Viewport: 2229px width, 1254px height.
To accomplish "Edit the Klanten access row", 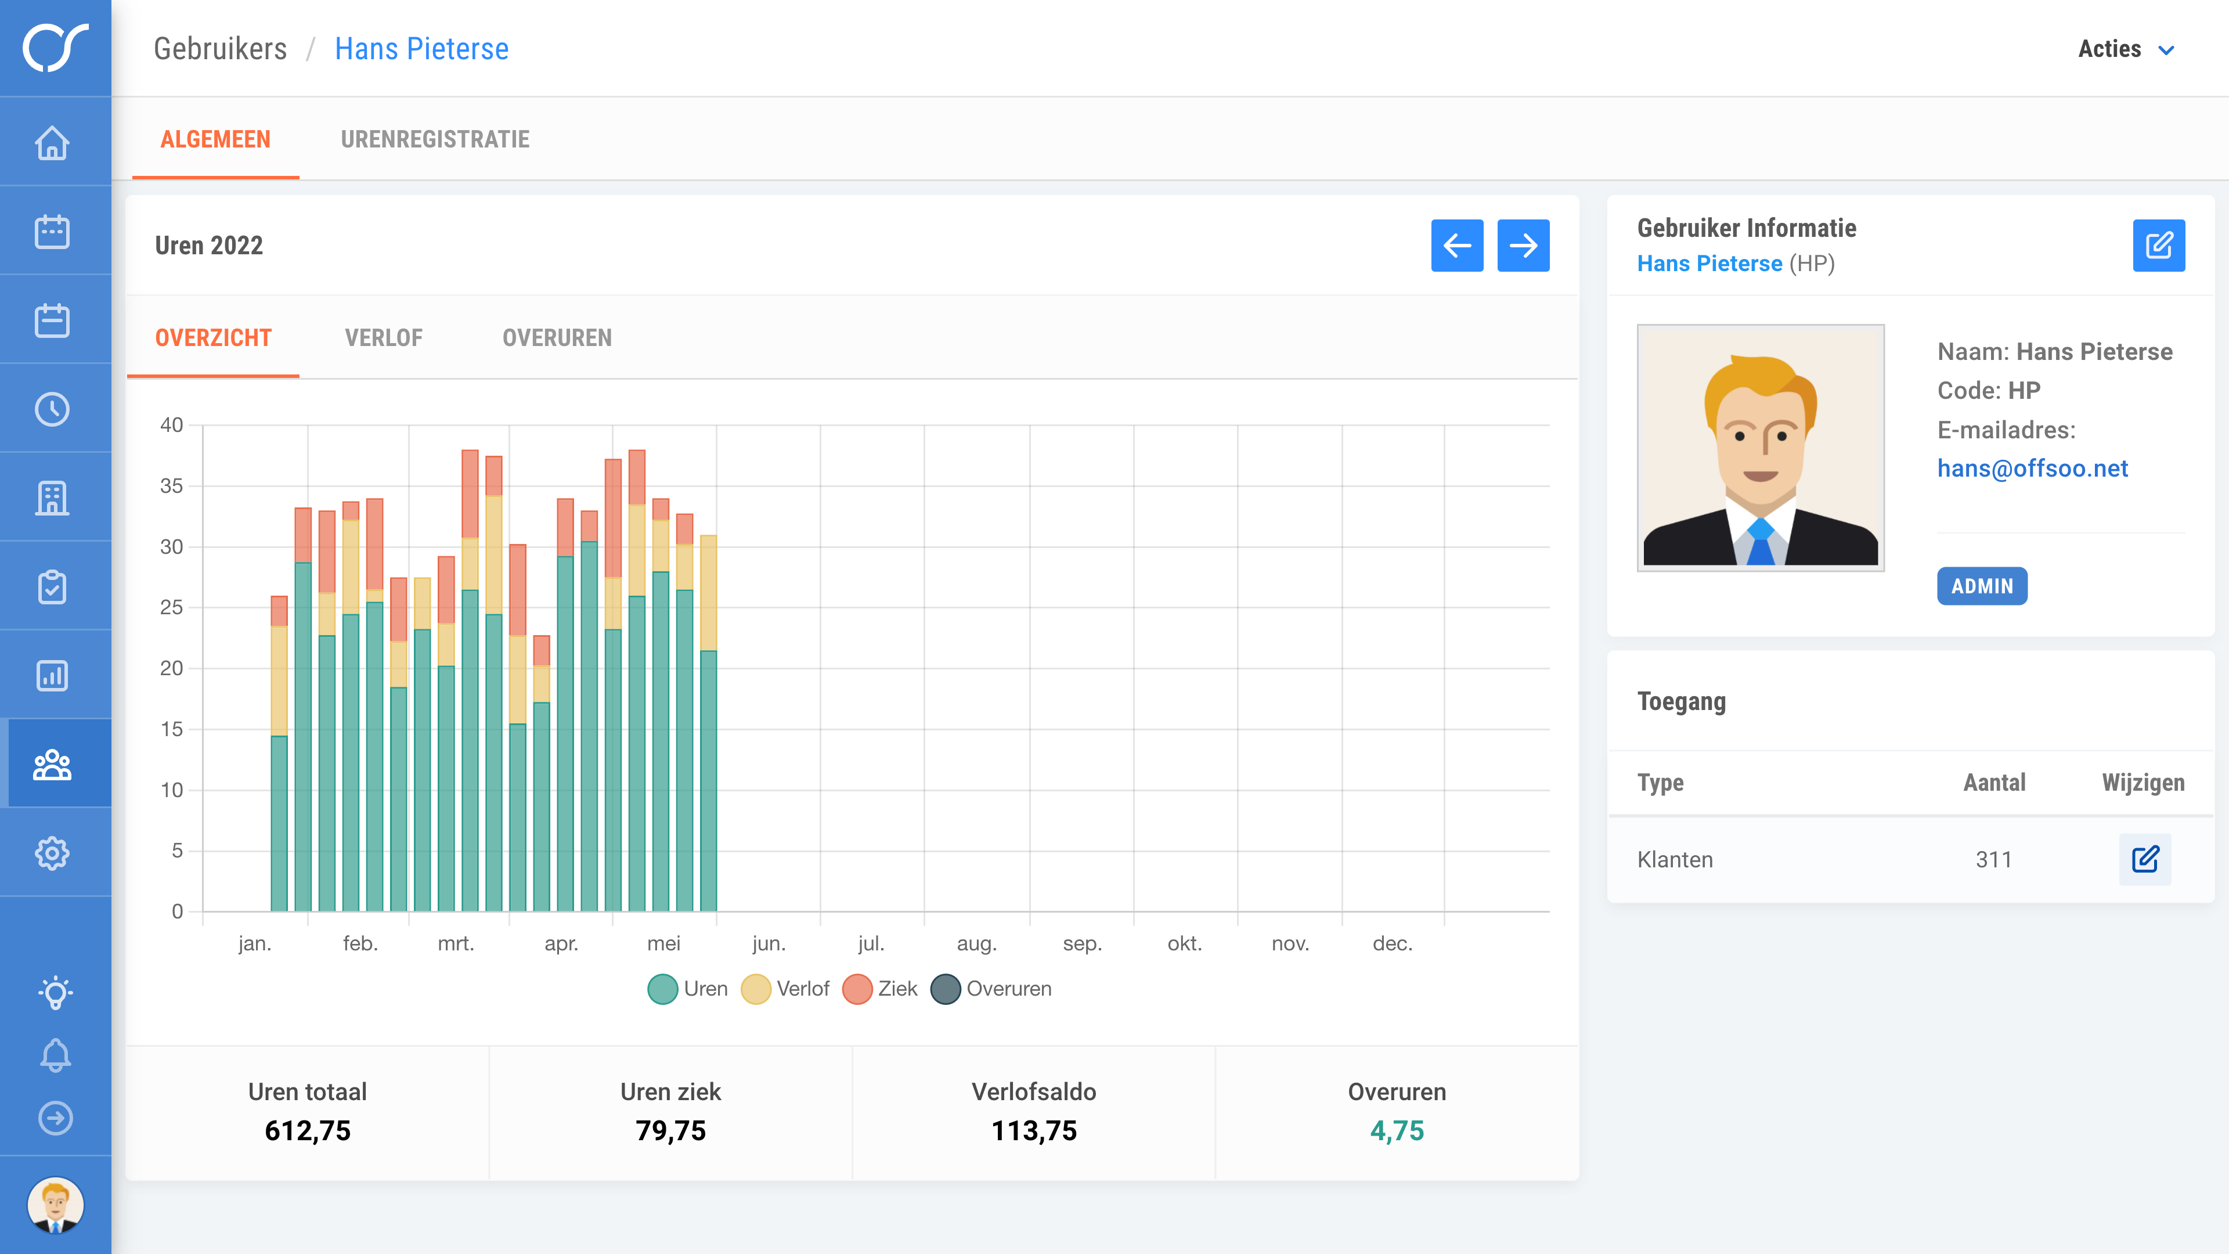I will tap(2144, 859).
